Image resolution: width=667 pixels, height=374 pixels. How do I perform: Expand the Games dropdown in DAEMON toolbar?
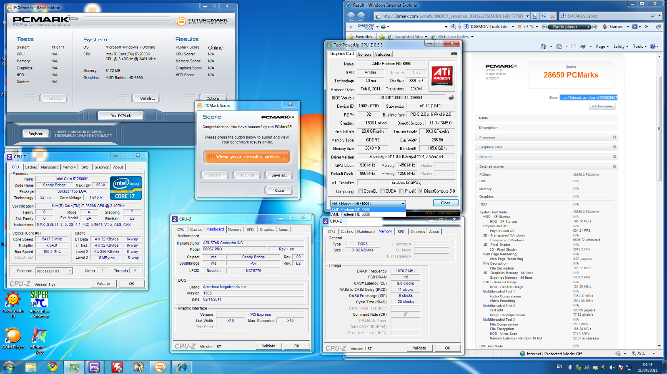coord(628,27)
